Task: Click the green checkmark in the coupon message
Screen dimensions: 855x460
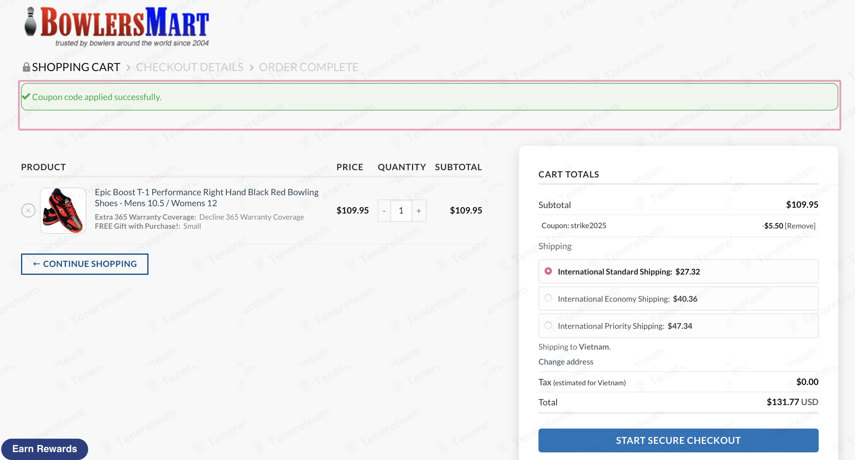Action: 26,96
